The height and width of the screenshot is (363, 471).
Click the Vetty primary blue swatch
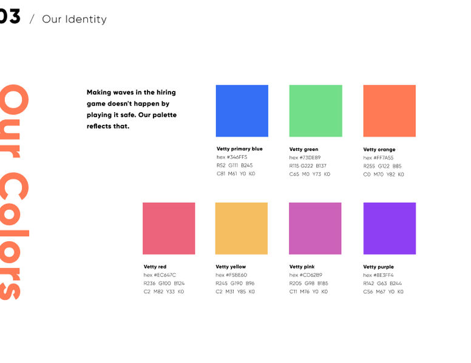point(242,111)
